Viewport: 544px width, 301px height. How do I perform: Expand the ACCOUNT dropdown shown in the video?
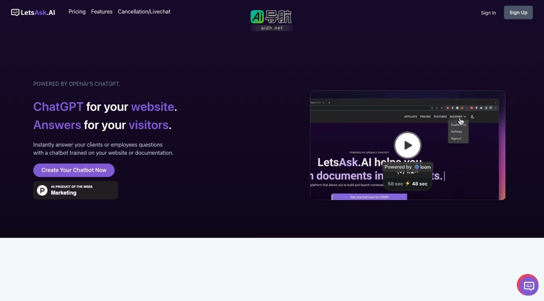click(457, 116)
